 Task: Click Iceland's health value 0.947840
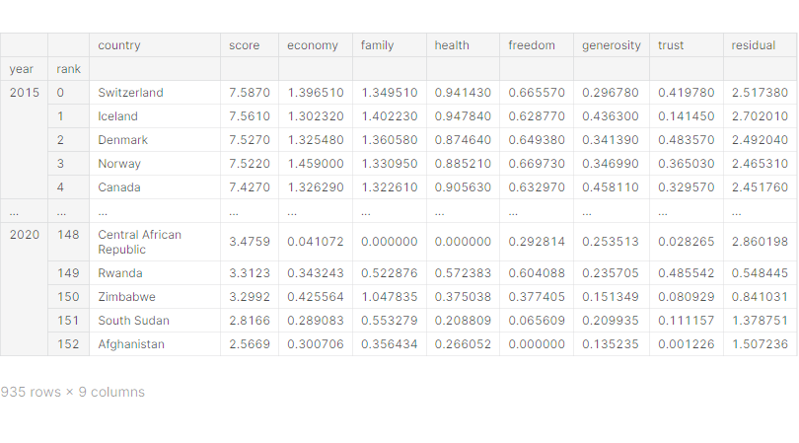pos(463,116)
